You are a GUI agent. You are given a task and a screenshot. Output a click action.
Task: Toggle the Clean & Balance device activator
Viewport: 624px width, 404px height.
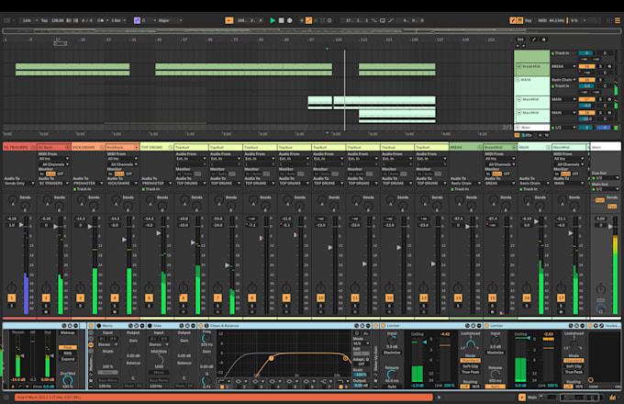201,326
